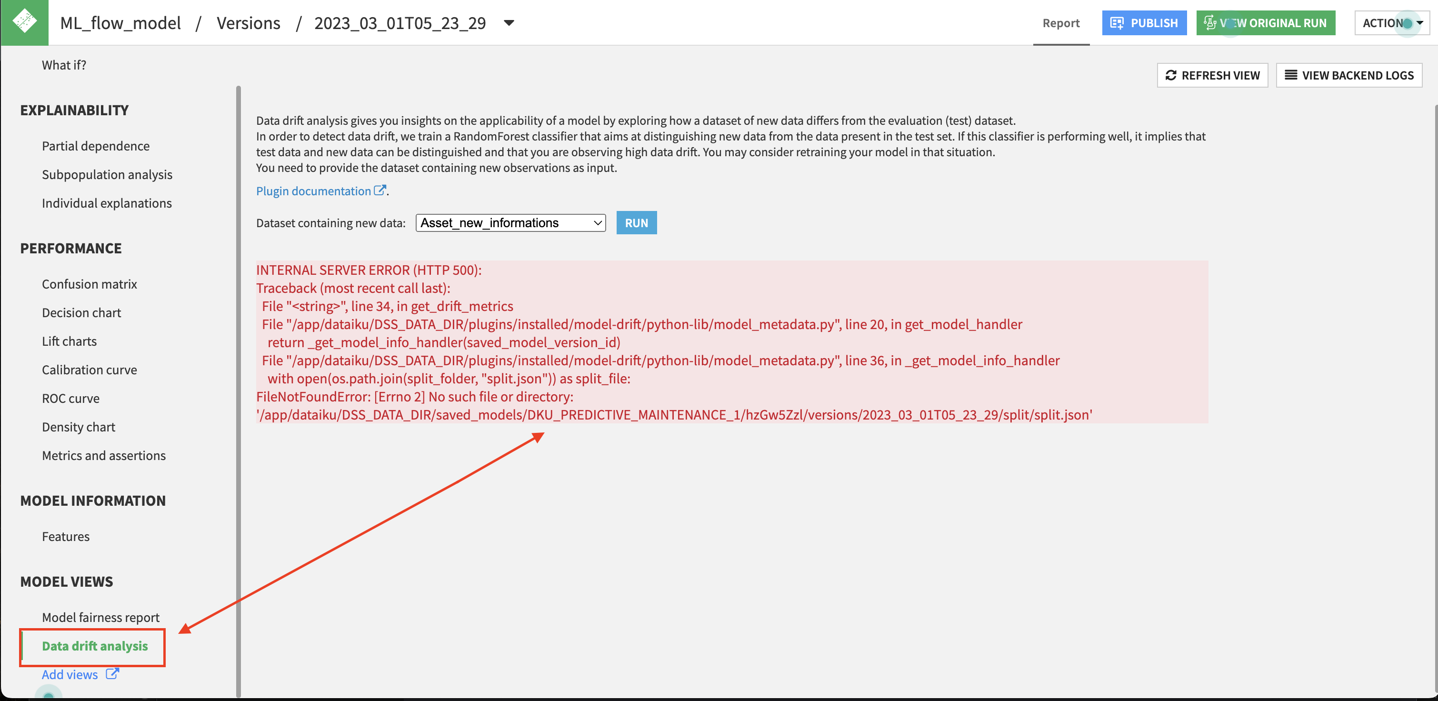Open the version dropdown caret beside 2023_03_01T05_23_29

click(x=509, y=23)
